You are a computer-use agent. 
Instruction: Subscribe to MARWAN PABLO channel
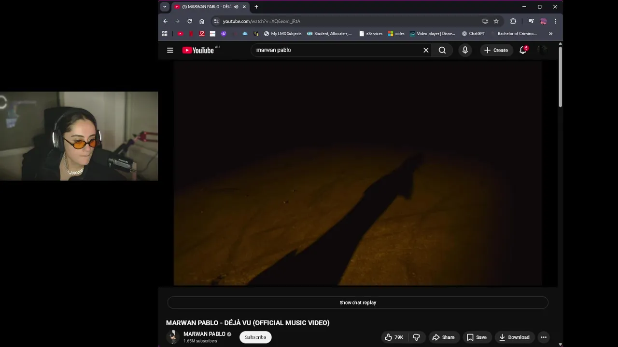coord(255,337)
